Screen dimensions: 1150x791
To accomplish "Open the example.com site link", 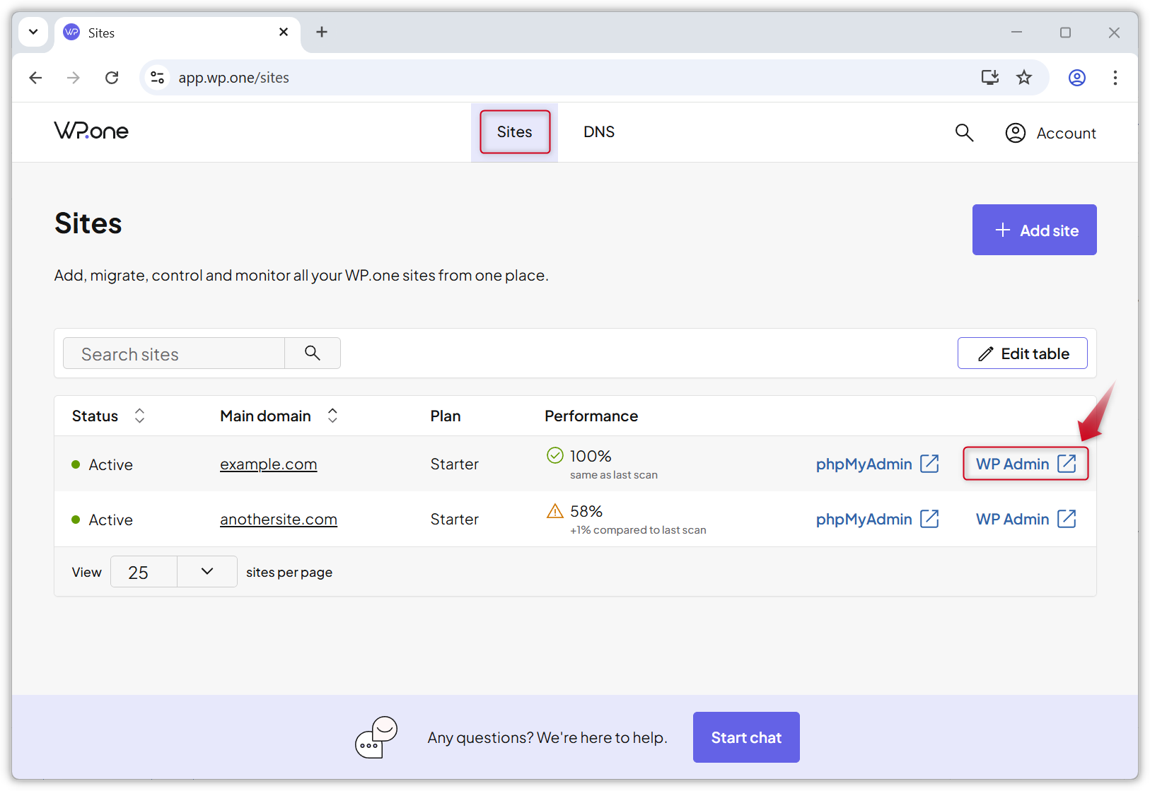I will 268,464.
